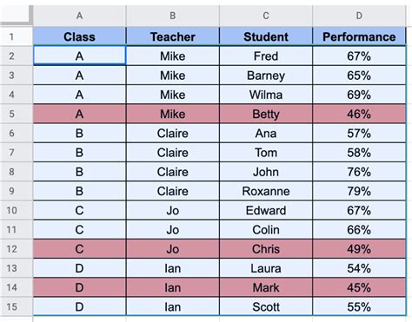Screen dimensions: 412x322
Task: Click the select-all corner box
Action: 16,15
